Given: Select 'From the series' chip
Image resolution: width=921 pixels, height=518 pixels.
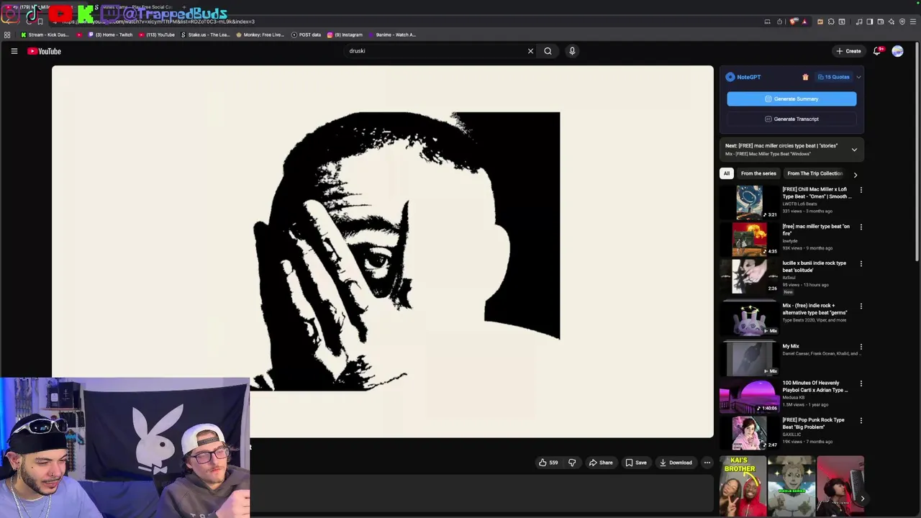Looking at the screenshot, I should pos(758,173).
